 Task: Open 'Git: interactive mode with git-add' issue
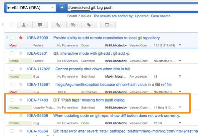(x=91, y=53)
